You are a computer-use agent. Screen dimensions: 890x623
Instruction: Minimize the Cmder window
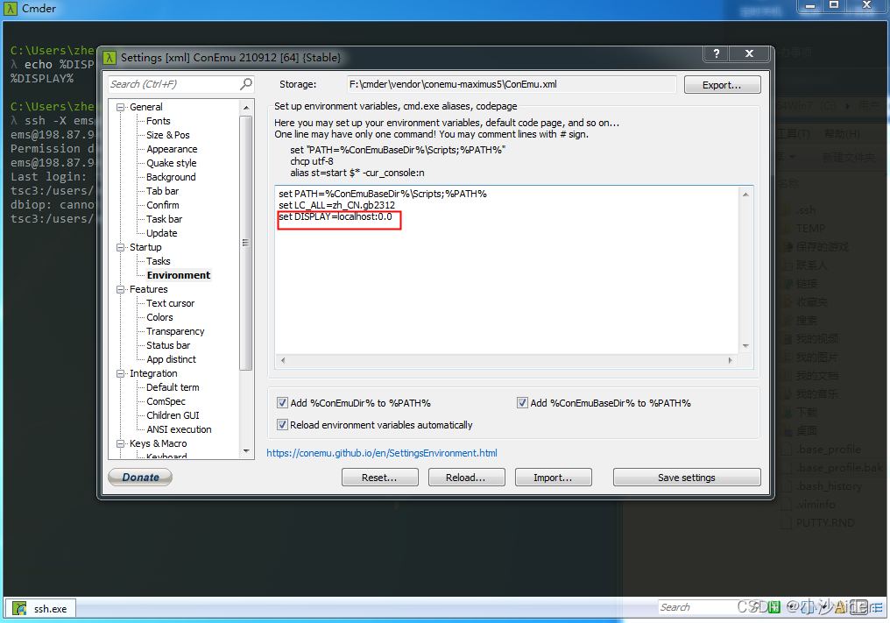click(809, 5)
